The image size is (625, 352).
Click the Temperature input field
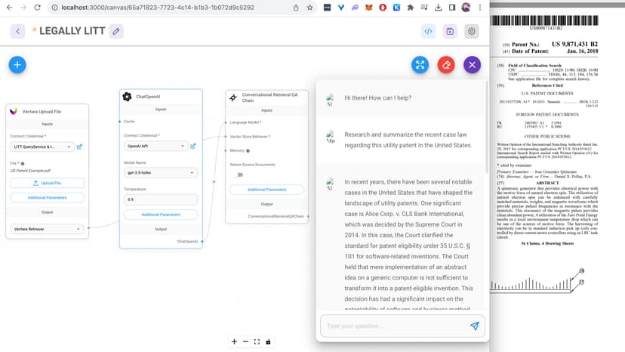point(161,199)
